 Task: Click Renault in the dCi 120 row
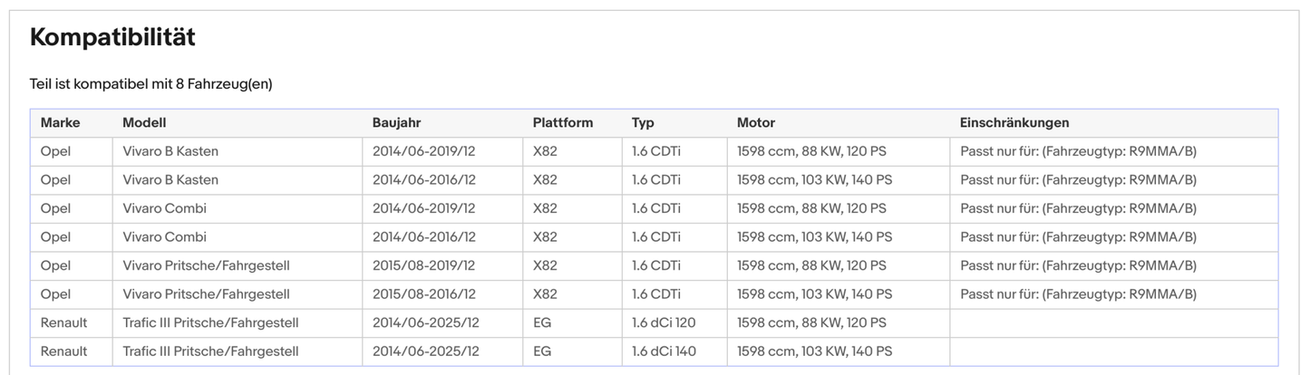click(63, 322)
